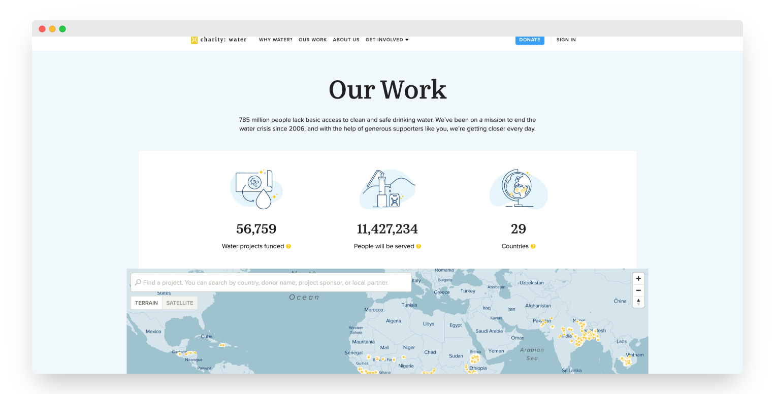Click the Yemen label on the map
Image resolution: width=775 pixels, height=394 pixels.
[496, 351]
